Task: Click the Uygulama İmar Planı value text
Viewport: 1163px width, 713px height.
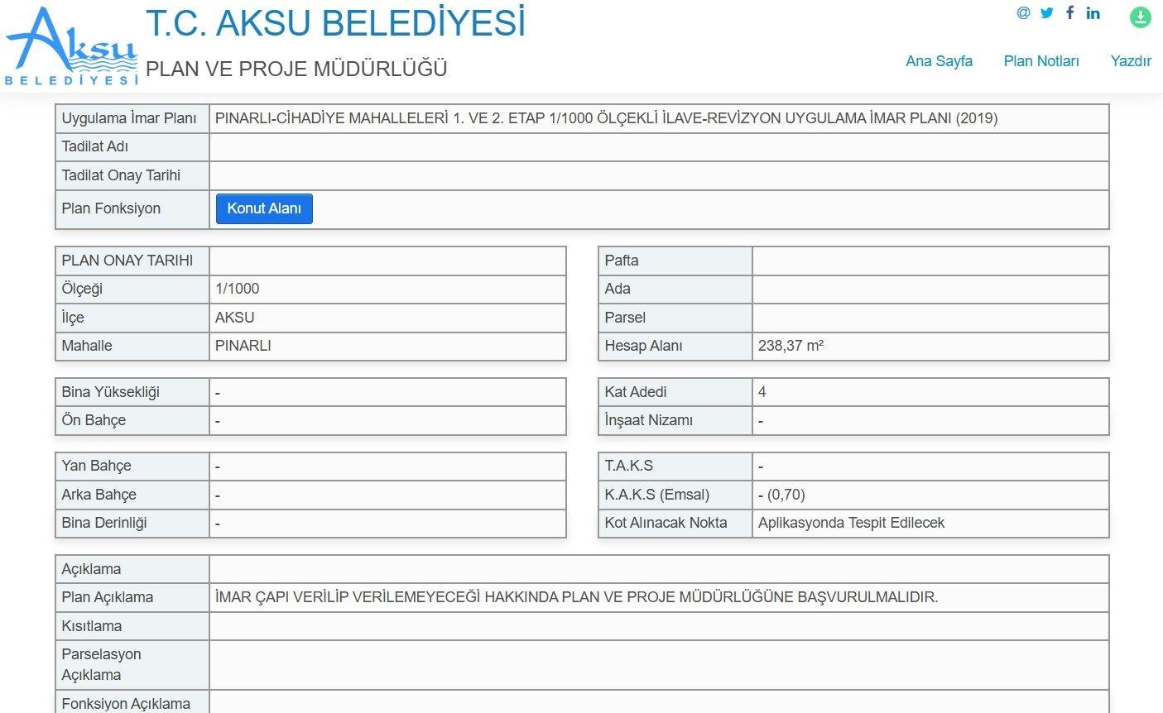Action: click(606, 118)
